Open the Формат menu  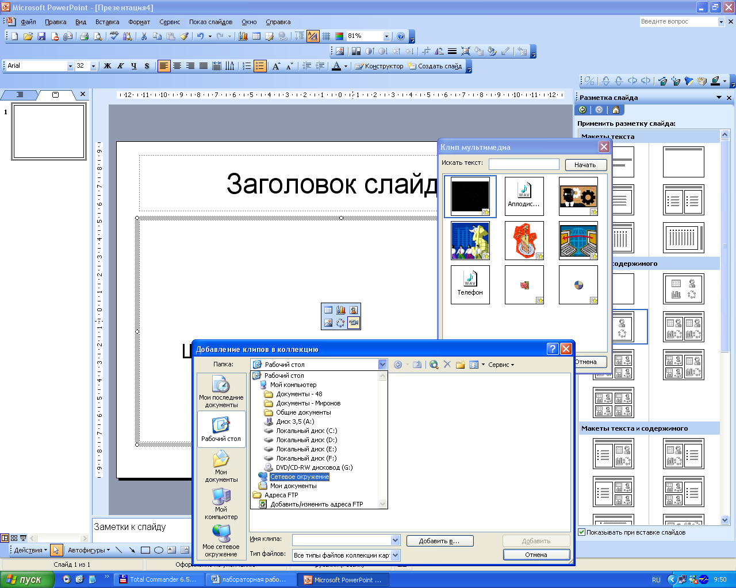click(x=139, y=22)
